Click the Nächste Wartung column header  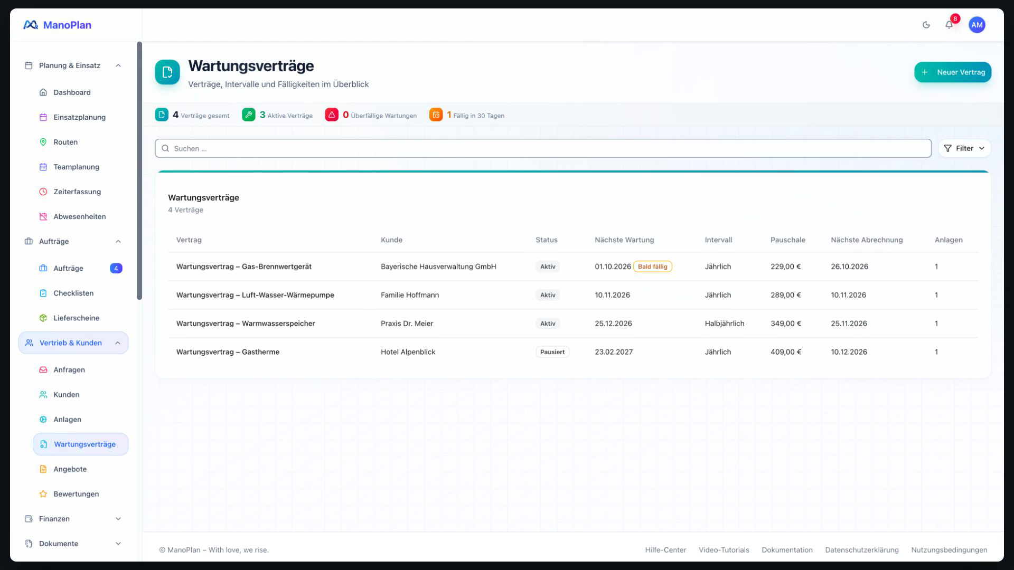tap(624, 240)
